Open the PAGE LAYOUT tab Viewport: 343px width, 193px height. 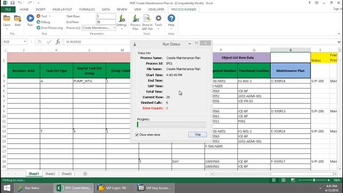pyautogui.click(x=62, y=10)
